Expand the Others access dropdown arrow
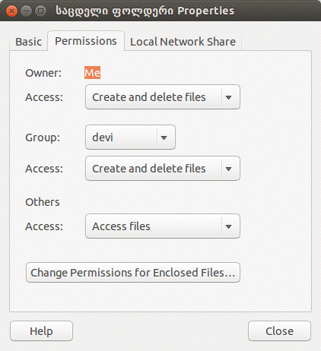 point(229,226)
